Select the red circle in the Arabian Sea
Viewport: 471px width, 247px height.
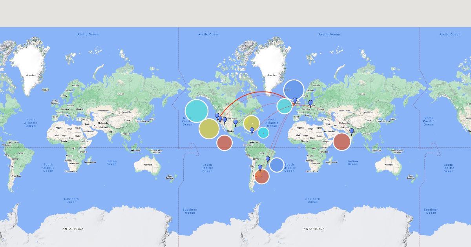[x=342, y=142]
